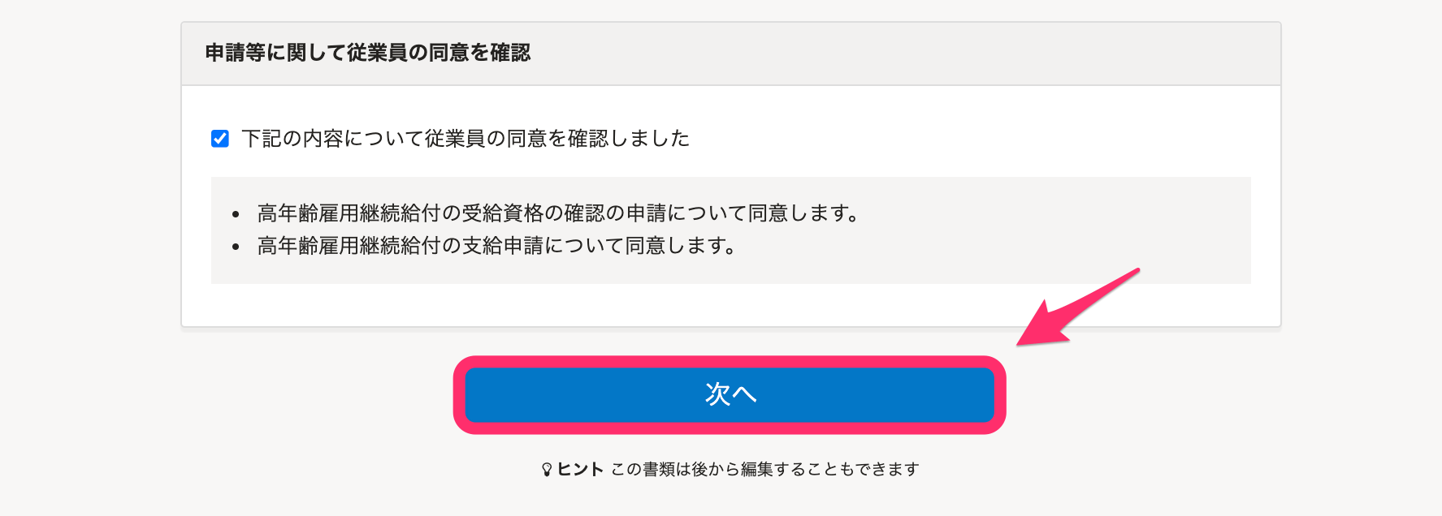Click the bullet dot before 支給申請 line
The width and height of the screenshot is (1442, 516).
click(x=236, y=247)
